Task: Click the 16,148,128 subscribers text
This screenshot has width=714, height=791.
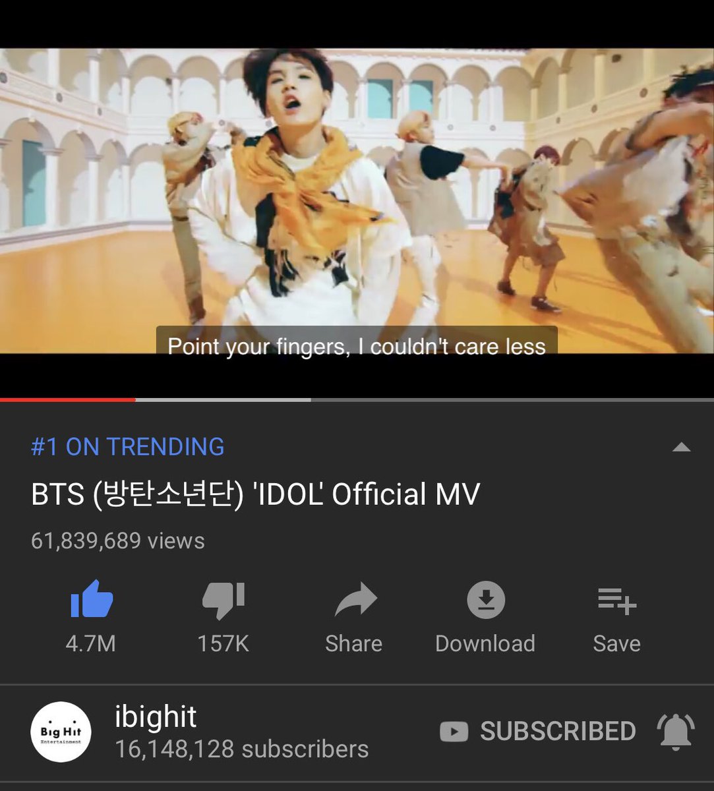Action: [x=242, y=749]
